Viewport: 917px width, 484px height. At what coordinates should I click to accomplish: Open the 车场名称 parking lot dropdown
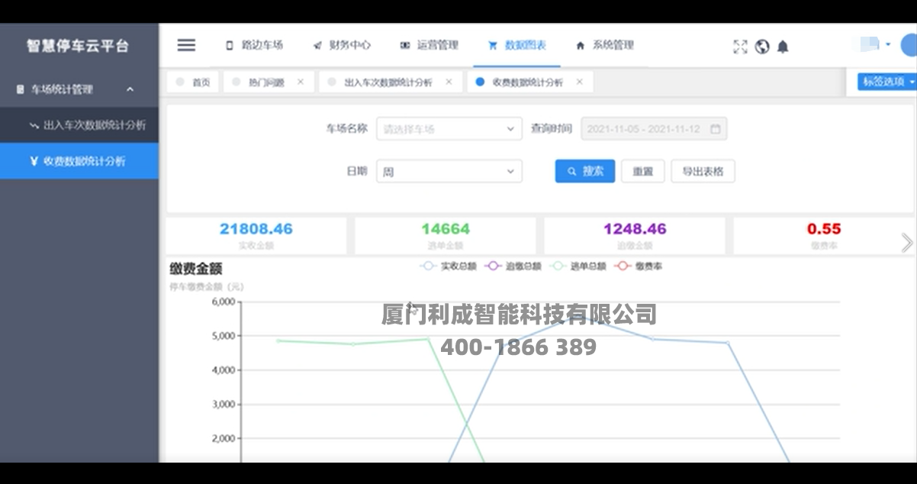pos(449,129)
